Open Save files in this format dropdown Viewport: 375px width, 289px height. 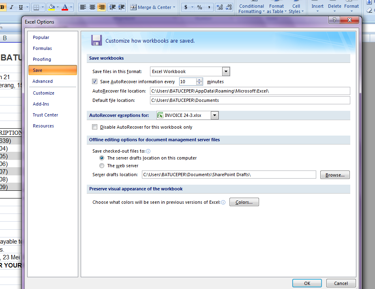point(226,71)
